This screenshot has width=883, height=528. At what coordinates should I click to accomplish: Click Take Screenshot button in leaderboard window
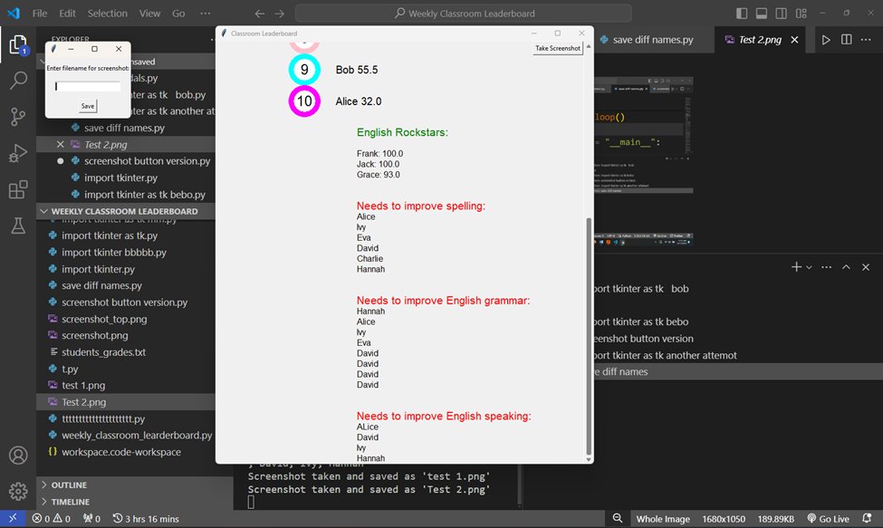point(558,48)
